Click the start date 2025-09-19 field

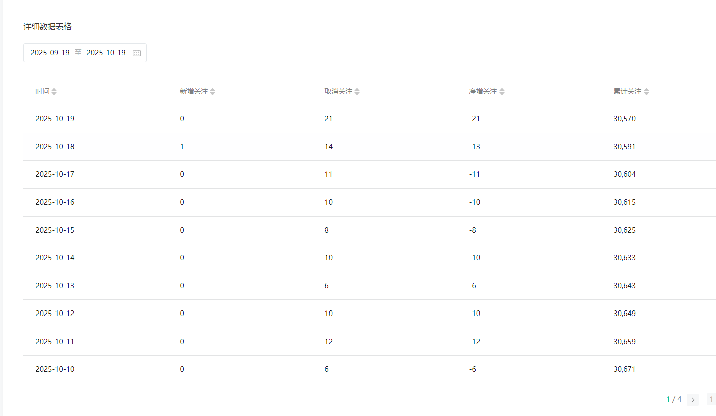[x=50, y=53]
